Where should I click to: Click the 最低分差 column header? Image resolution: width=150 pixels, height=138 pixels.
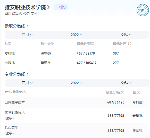[120, 44]
